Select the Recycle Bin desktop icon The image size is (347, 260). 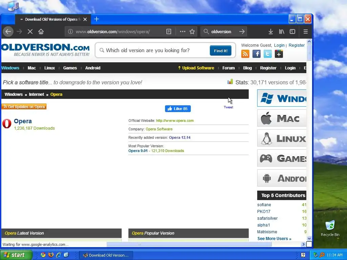pos(330,228)
